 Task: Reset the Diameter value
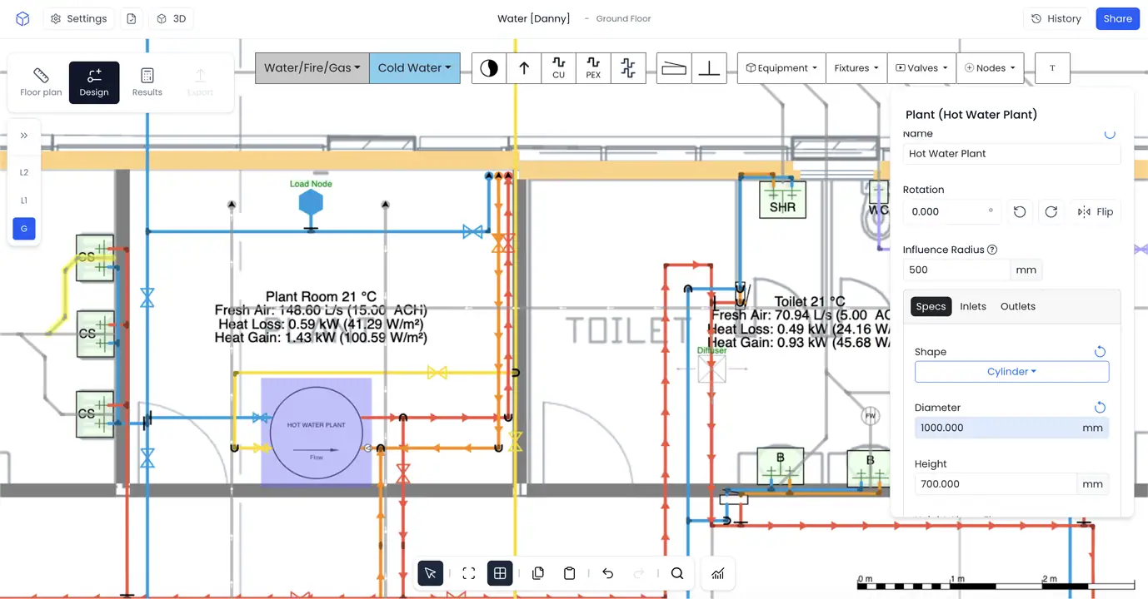pos(1100,408)
